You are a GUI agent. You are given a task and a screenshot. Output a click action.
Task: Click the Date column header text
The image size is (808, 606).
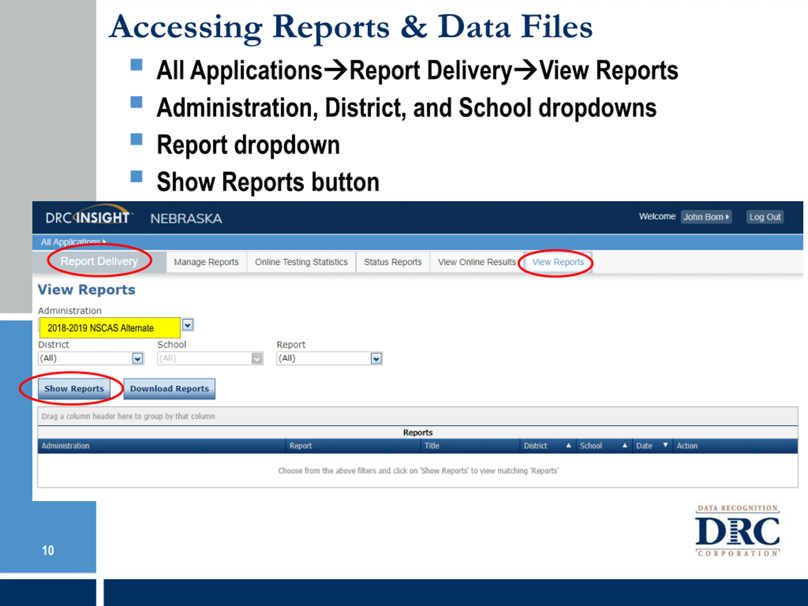(644, 446)
